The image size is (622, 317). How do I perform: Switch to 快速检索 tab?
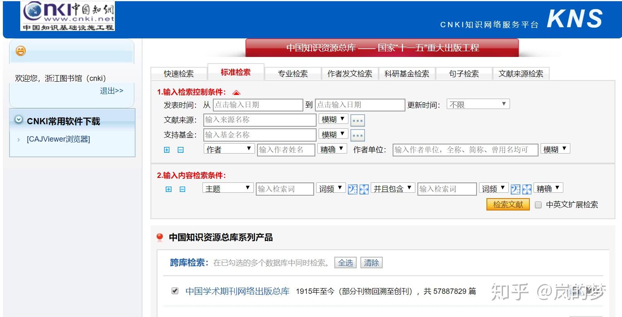click(x=179, y=74)
